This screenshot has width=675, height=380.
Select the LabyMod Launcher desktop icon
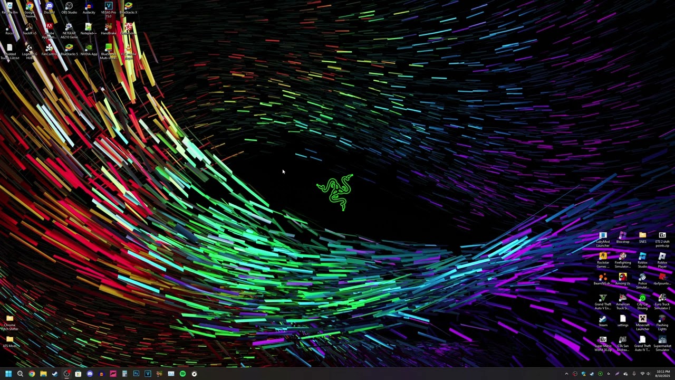603,240
